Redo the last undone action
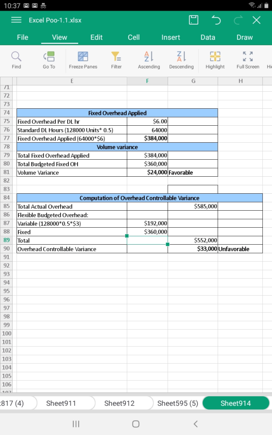This screenshot has width=272, height=435. (x=238, y=20)
